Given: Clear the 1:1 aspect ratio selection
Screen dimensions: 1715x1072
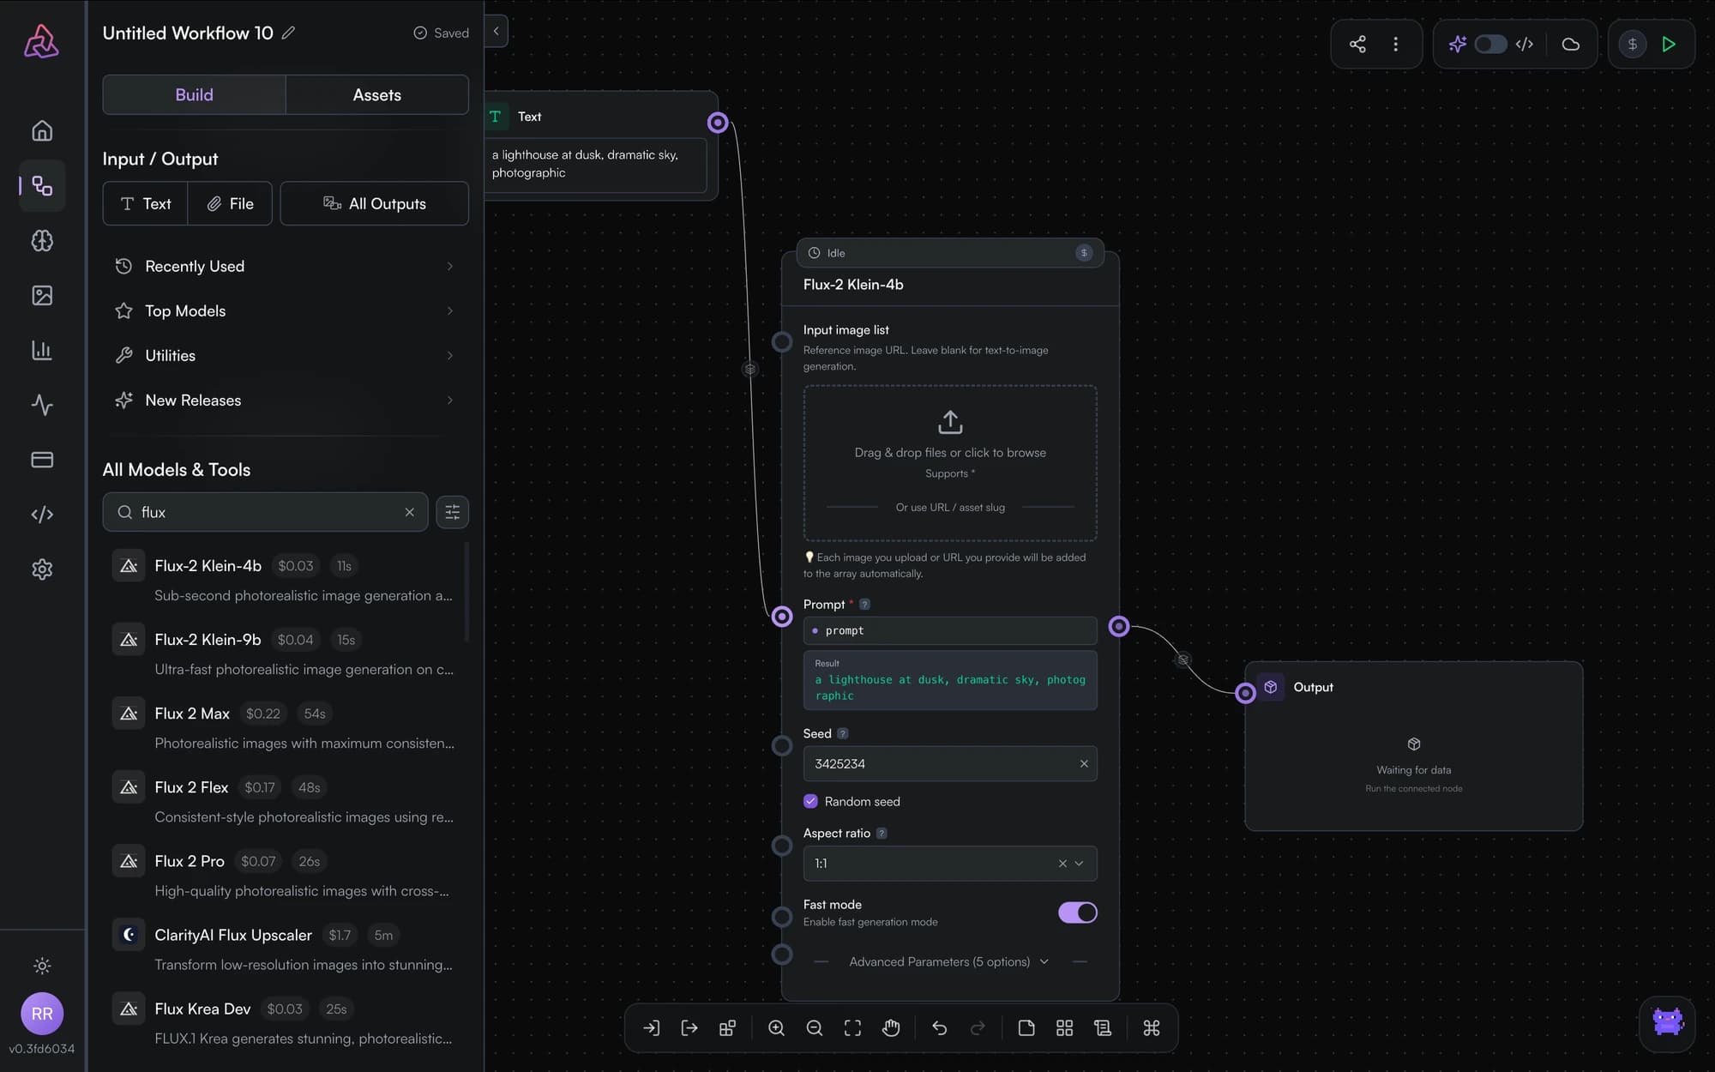Looking at the screenshot, I should pos(1062,864).
